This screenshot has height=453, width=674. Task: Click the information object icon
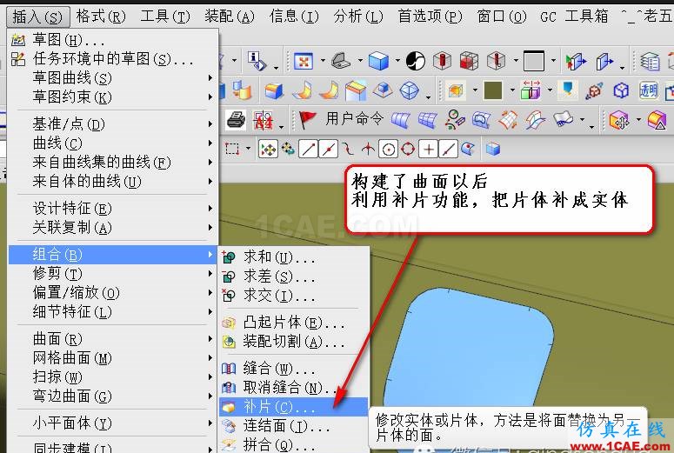pos(257,61)
